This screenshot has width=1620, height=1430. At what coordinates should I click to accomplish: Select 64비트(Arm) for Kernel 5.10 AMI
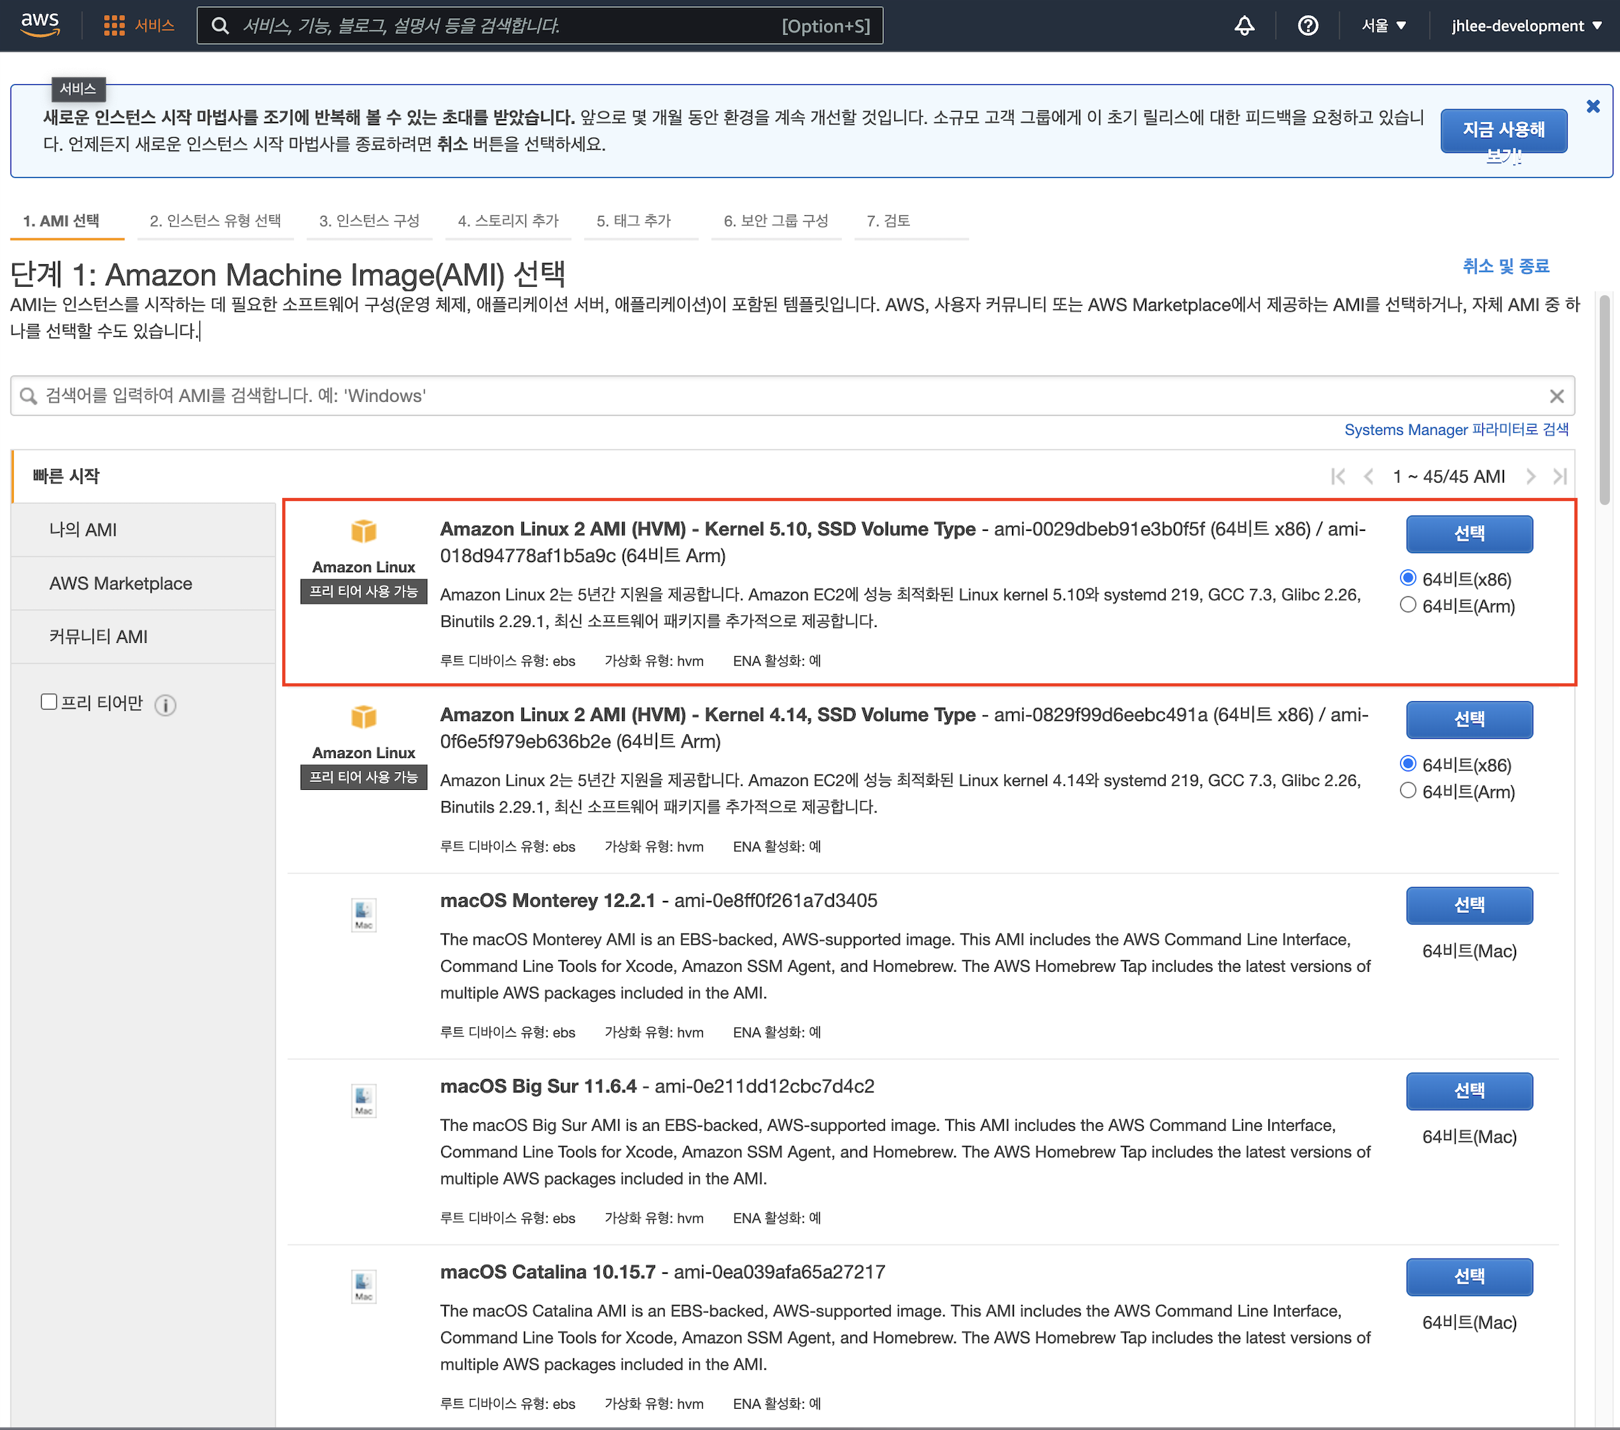point(1407,605)
